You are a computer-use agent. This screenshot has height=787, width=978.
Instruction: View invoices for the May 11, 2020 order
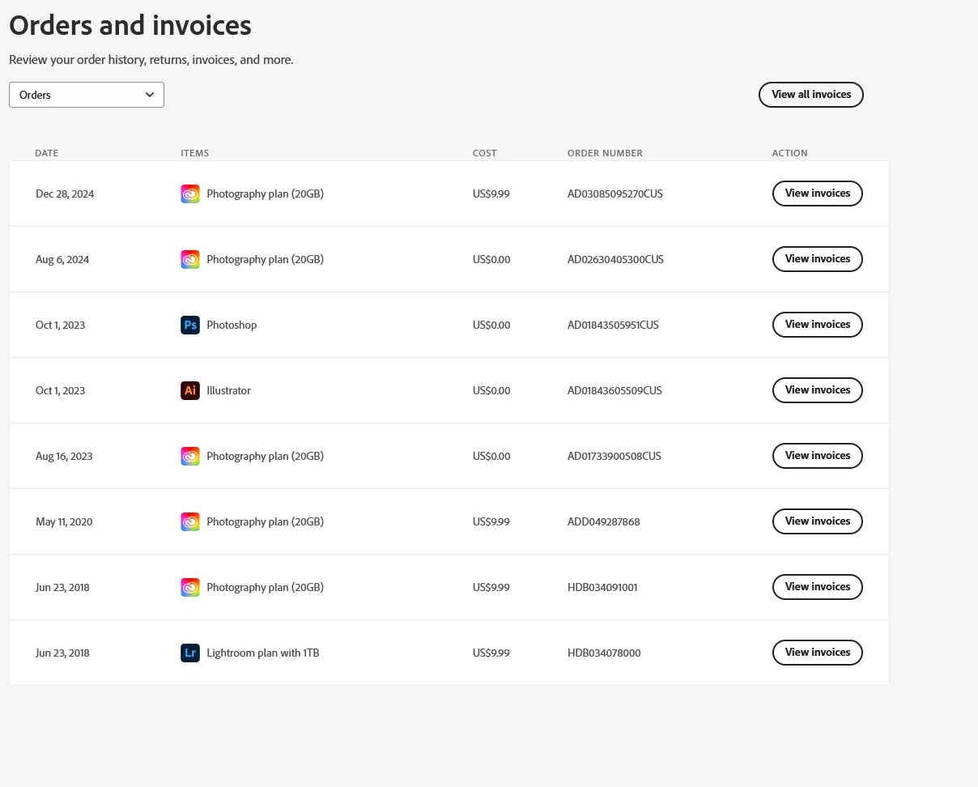[x=818, y=521]
